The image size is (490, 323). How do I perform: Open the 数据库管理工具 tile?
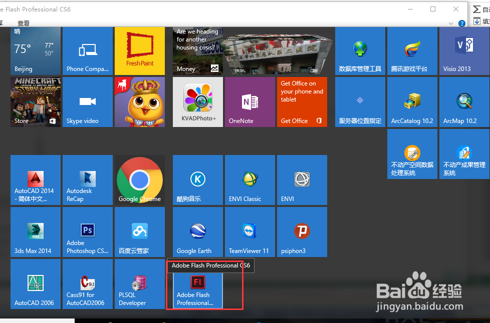[360, 51]
